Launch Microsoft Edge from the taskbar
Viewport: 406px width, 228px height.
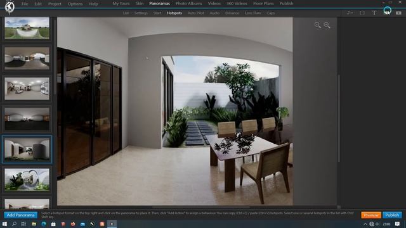coord(44,224)
